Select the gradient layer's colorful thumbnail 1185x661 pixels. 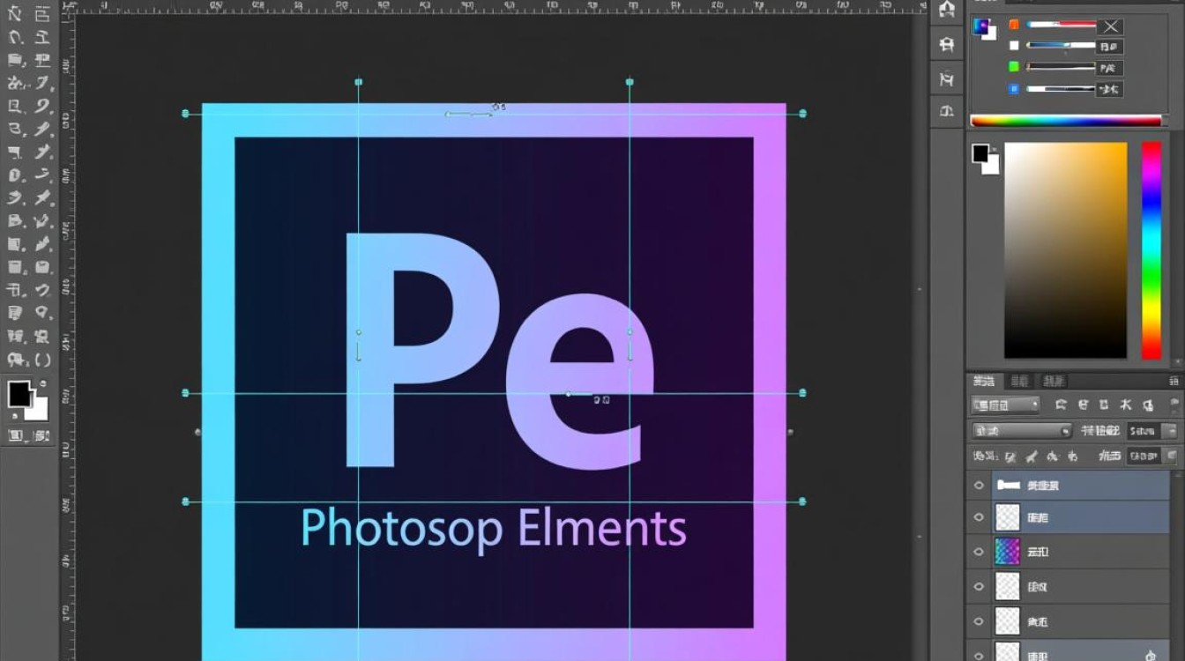click(1007, 552)
